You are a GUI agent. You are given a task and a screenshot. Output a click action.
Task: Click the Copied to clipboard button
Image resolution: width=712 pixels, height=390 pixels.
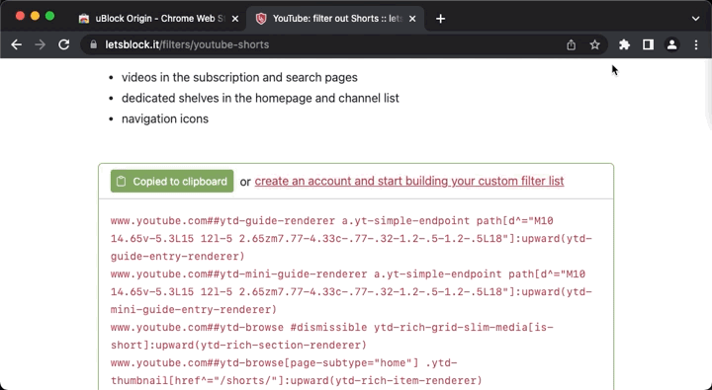coord(172,181)
